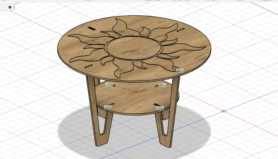Select the slot at the tabletop's back-right
The height and width of the screenshot is (159, 278).
180,30
